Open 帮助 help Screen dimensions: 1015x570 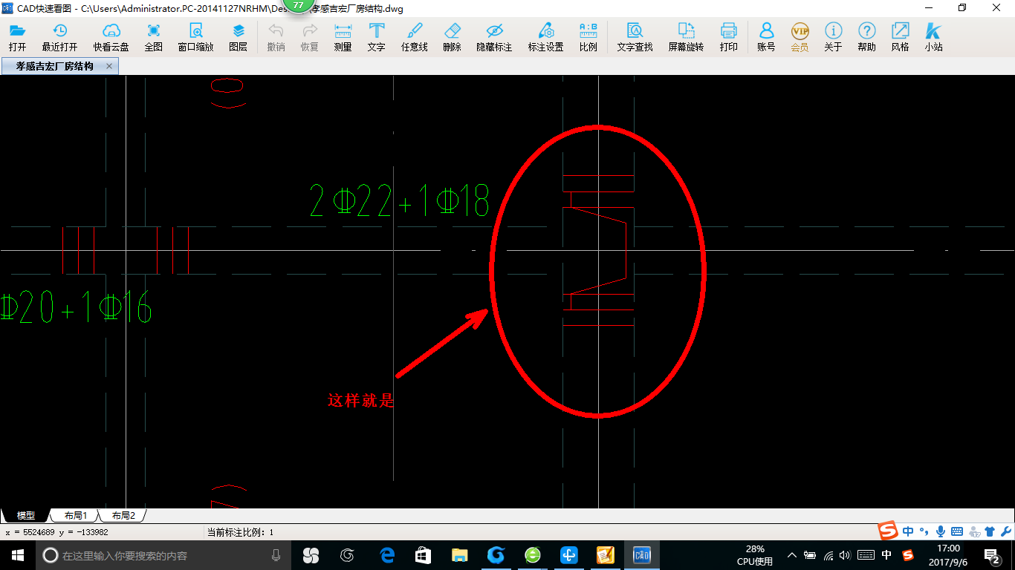tap(866, 37)
